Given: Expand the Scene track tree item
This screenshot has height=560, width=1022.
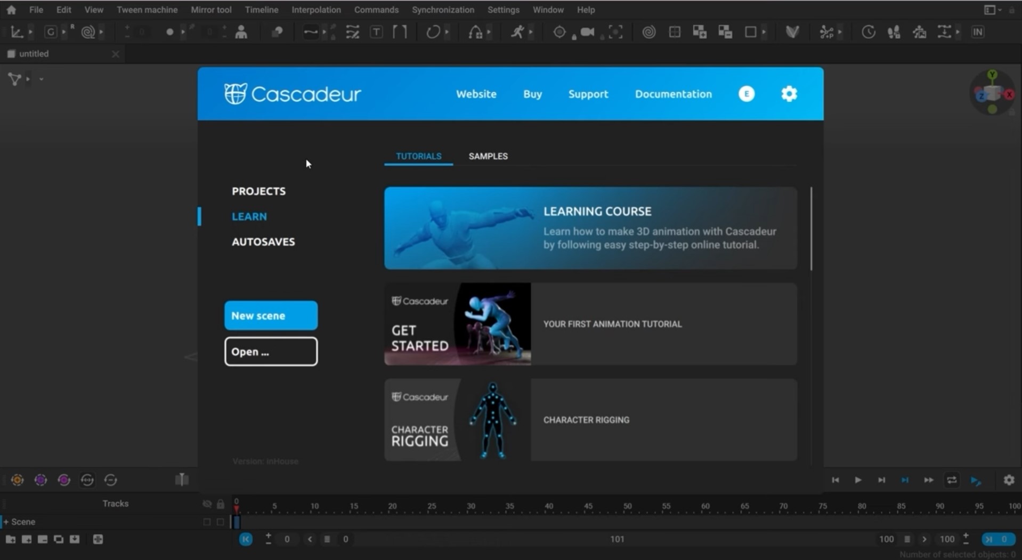Looking at the screenshot, I should coord(6,522).
